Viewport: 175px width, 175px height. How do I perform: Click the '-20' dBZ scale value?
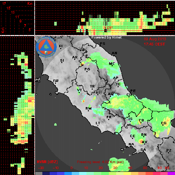(x=41, y=168)
